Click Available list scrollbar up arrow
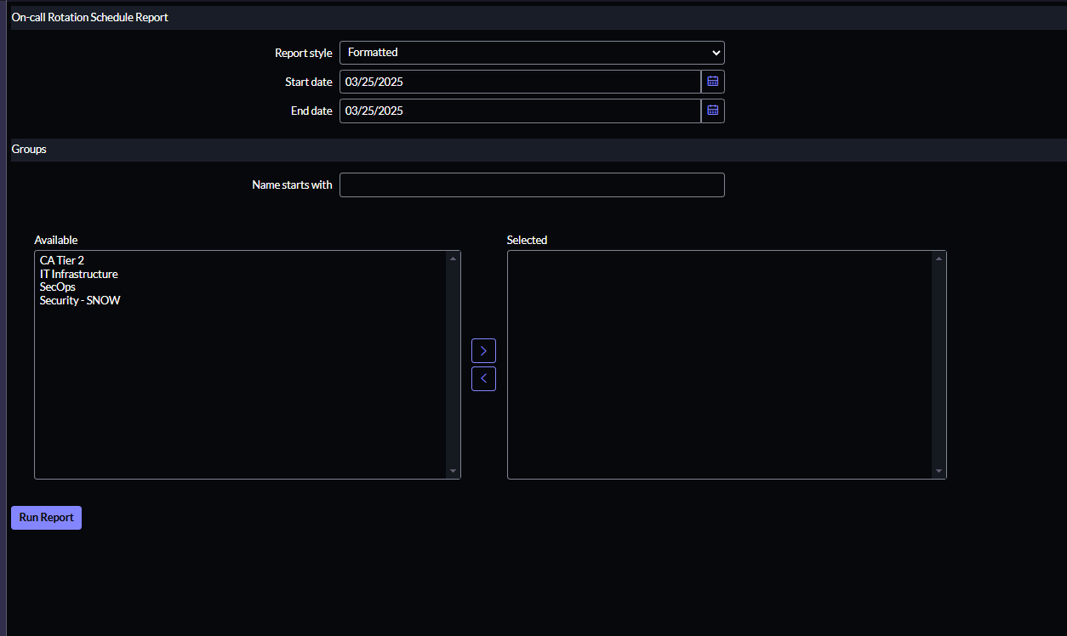 tap(453, 258)
